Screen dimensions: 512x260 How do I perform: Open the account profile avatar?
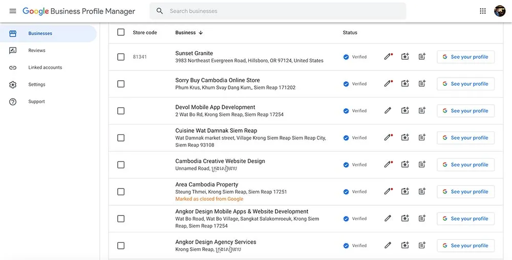click(x=500, y=11)
